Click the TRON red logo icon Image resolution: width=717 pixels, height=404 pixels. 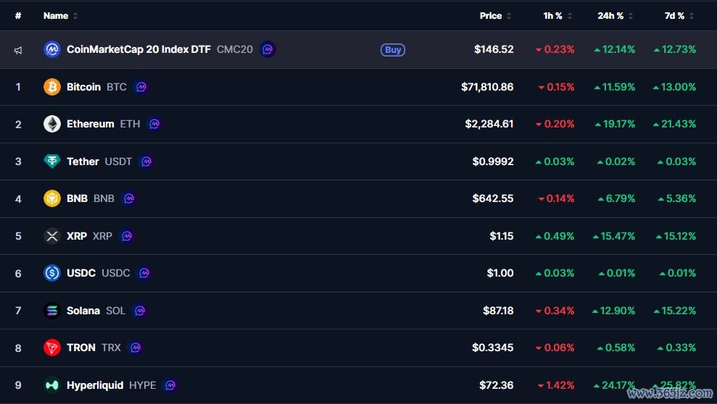[52, 348]
